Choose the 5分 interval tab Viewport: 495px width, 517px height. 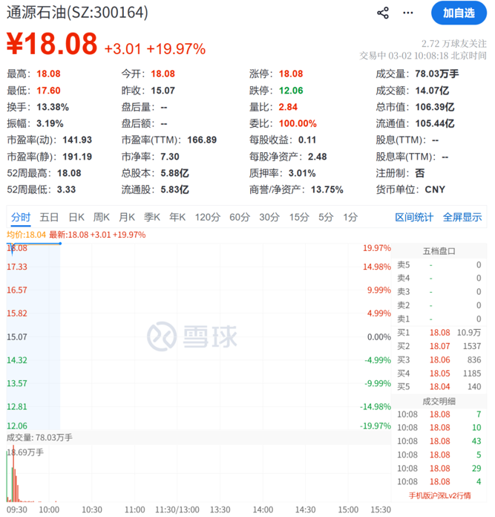[x=326, y=217]
